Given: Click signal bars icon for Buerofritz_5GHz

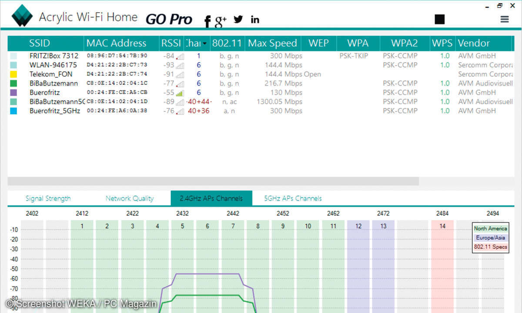Looking at the screenshot, I should (180, 111).
